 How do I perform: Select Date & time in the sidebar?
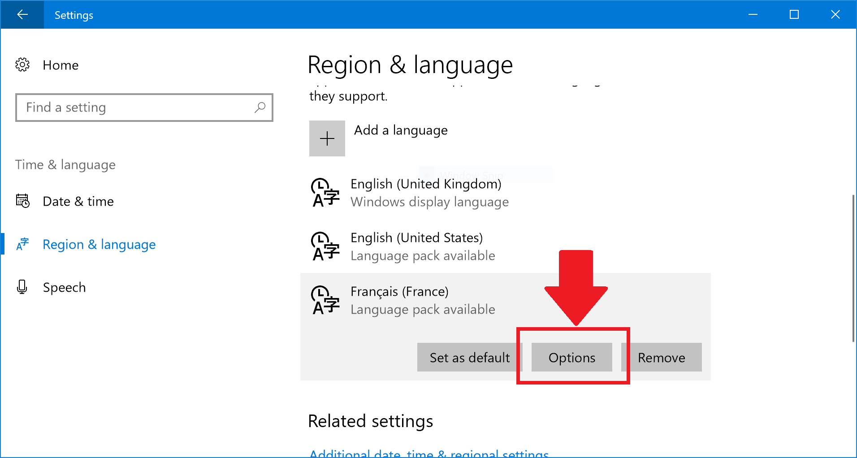click(78, 201)
